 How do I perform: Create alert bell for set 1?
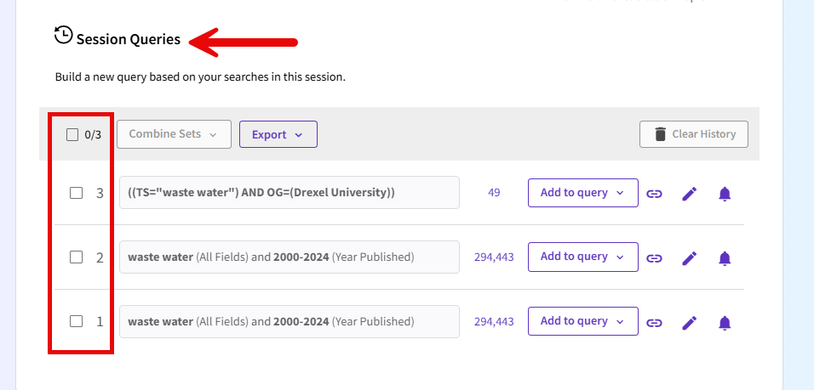(x=725, y=322)
